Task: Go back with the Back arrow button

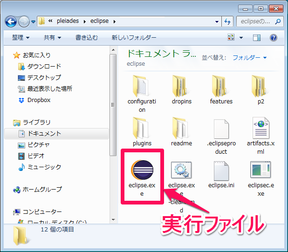Action: (11, 21)
